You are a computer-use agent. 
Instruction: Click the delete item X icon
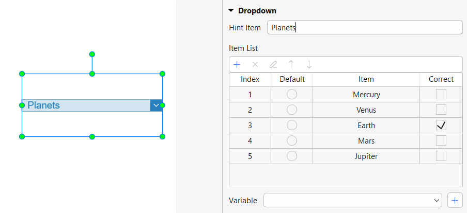[255, 64]
